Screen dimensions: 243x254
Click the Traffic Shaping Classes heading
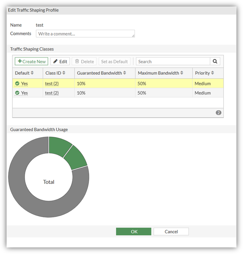pos(32,49)
